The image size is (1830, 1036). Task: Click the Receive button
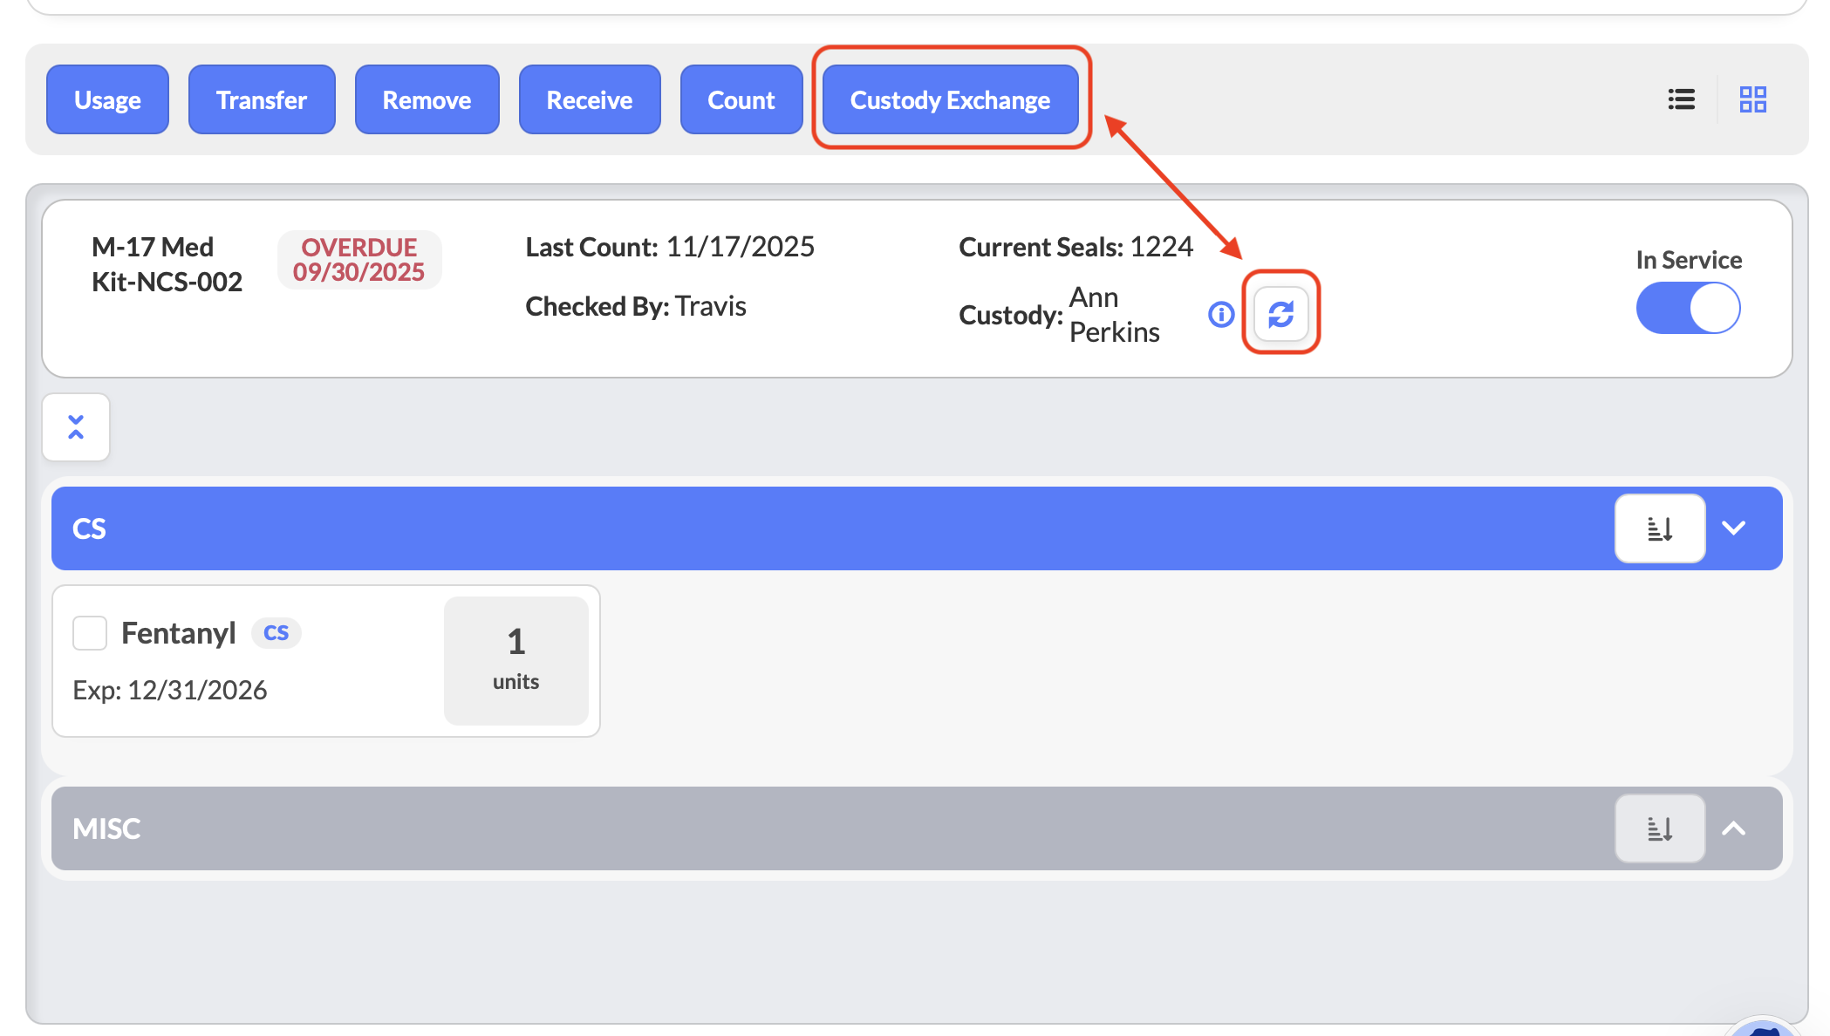click(590, 99)
